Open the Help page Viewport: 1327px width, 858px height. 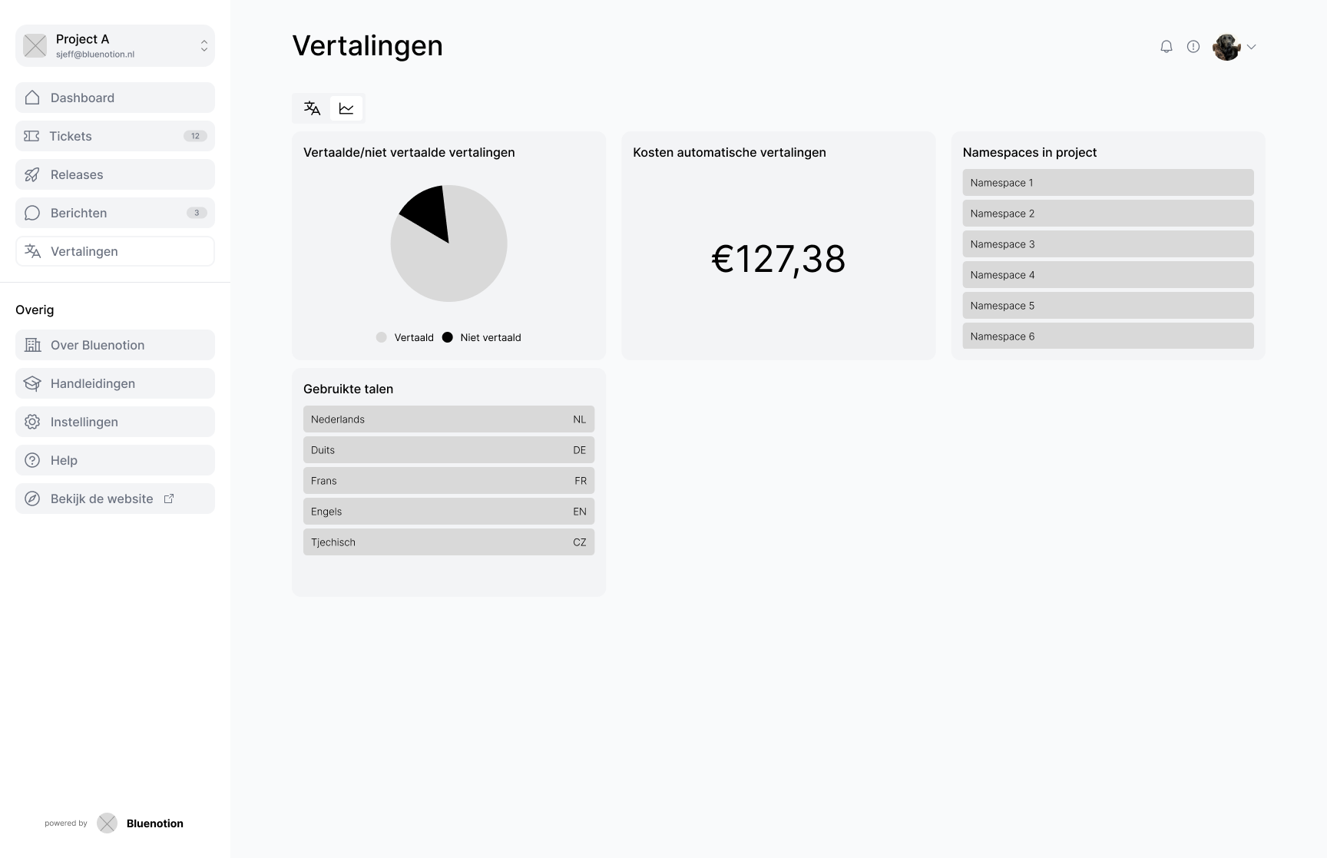[x=115, y=460]
